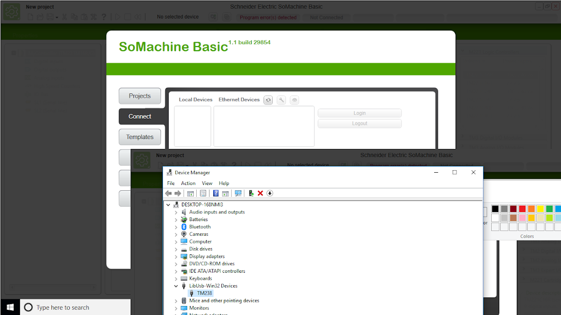Pick red color swatch in Paint
The height and width of the screenshot is (315, 561).
[523, 209]
